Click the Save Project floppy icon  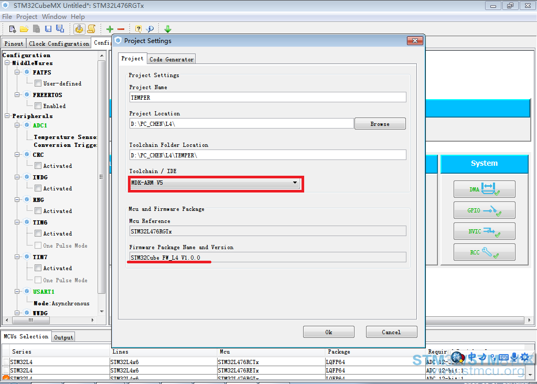48,29
